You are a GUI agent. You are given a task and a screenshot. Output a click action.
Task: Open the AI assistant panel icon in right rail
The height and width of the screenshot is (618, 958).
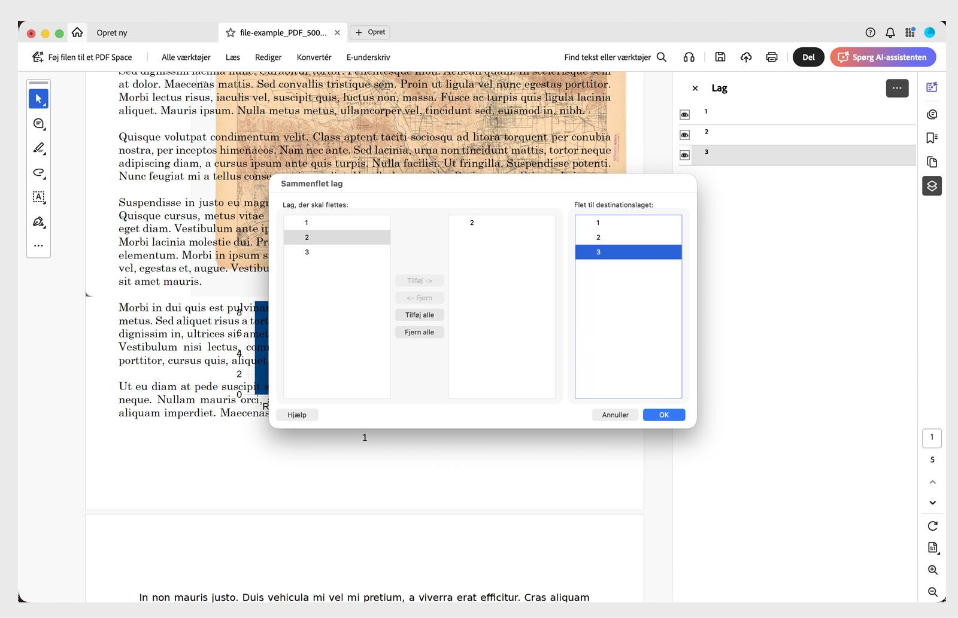coord(932,87)
